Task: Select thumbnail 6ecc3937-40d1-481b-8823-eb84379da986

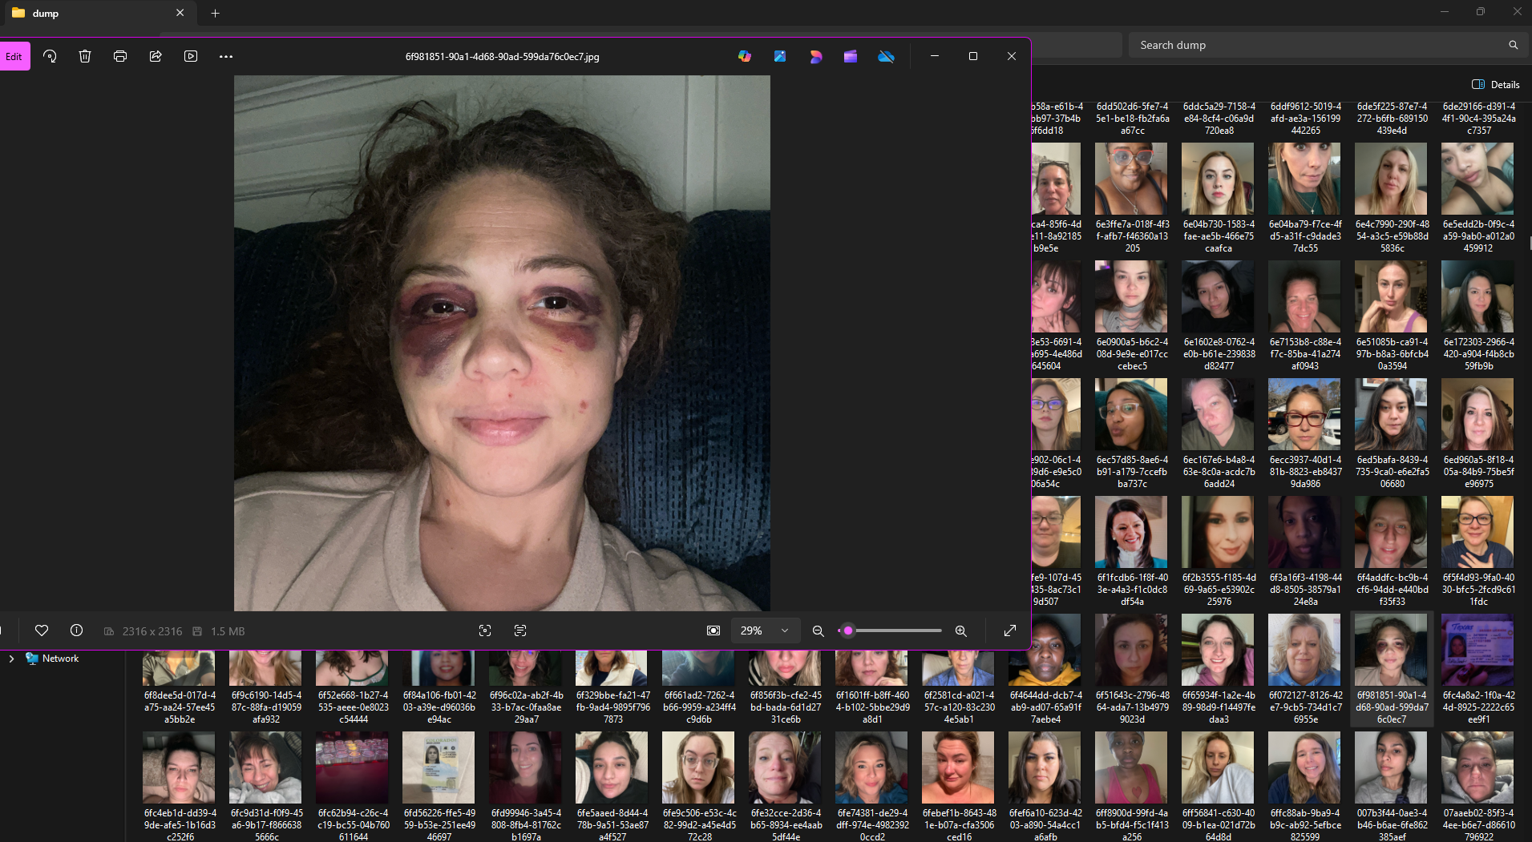Action: [1304, 414]
